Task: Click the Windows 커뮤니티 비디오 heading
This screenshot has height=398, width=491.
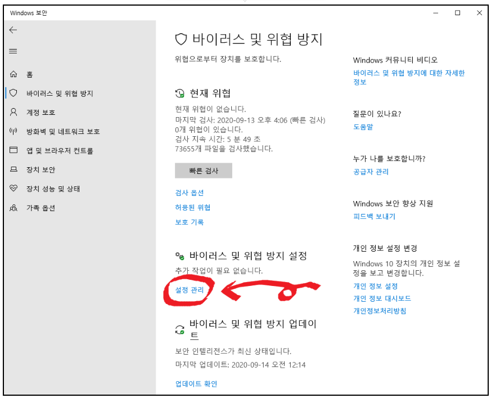Action: [x=395, y=60]
